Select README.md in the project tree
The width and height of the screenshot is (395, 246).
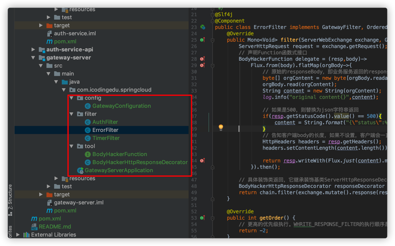click(55, 226)
